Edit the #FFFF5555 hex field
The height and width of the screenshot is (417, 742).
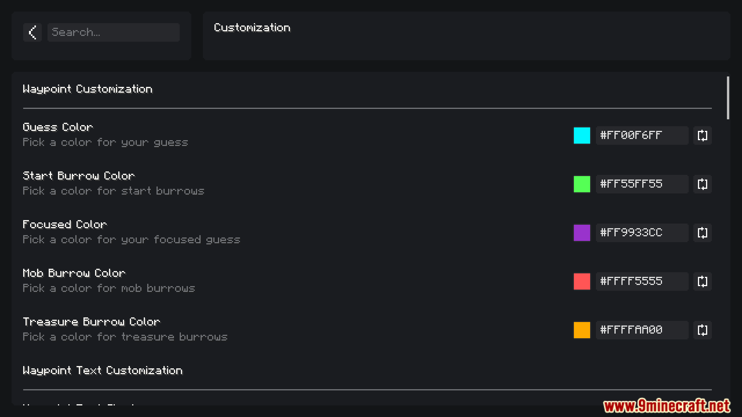tap(642, 281)
